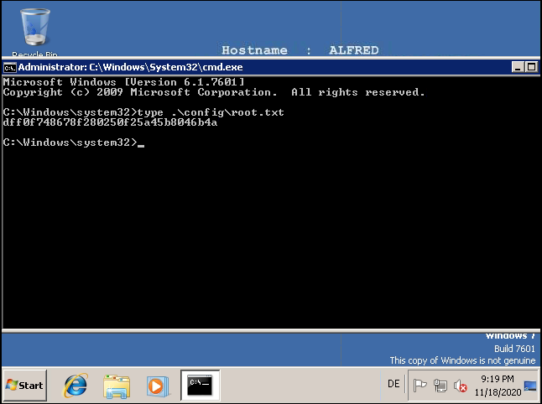Open the Action Center flag icon
542x404 pixels.
(x=420, y=386)
